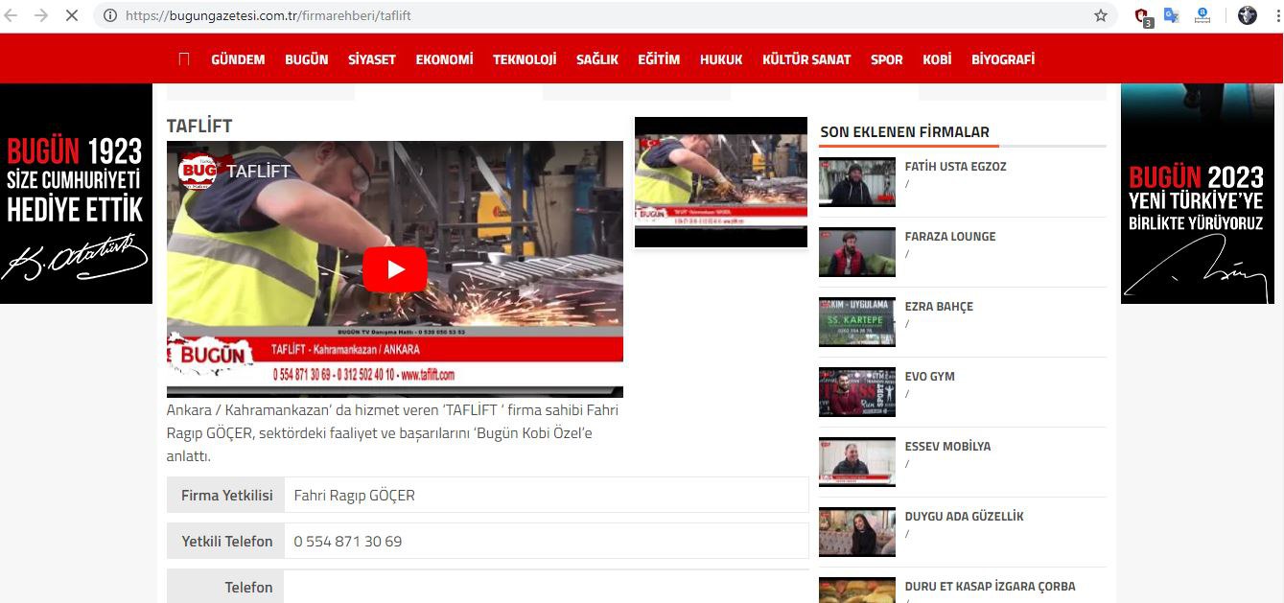
Task: Click the SON EKLENEN FİRMALAR heading
Action: [904, 132]
